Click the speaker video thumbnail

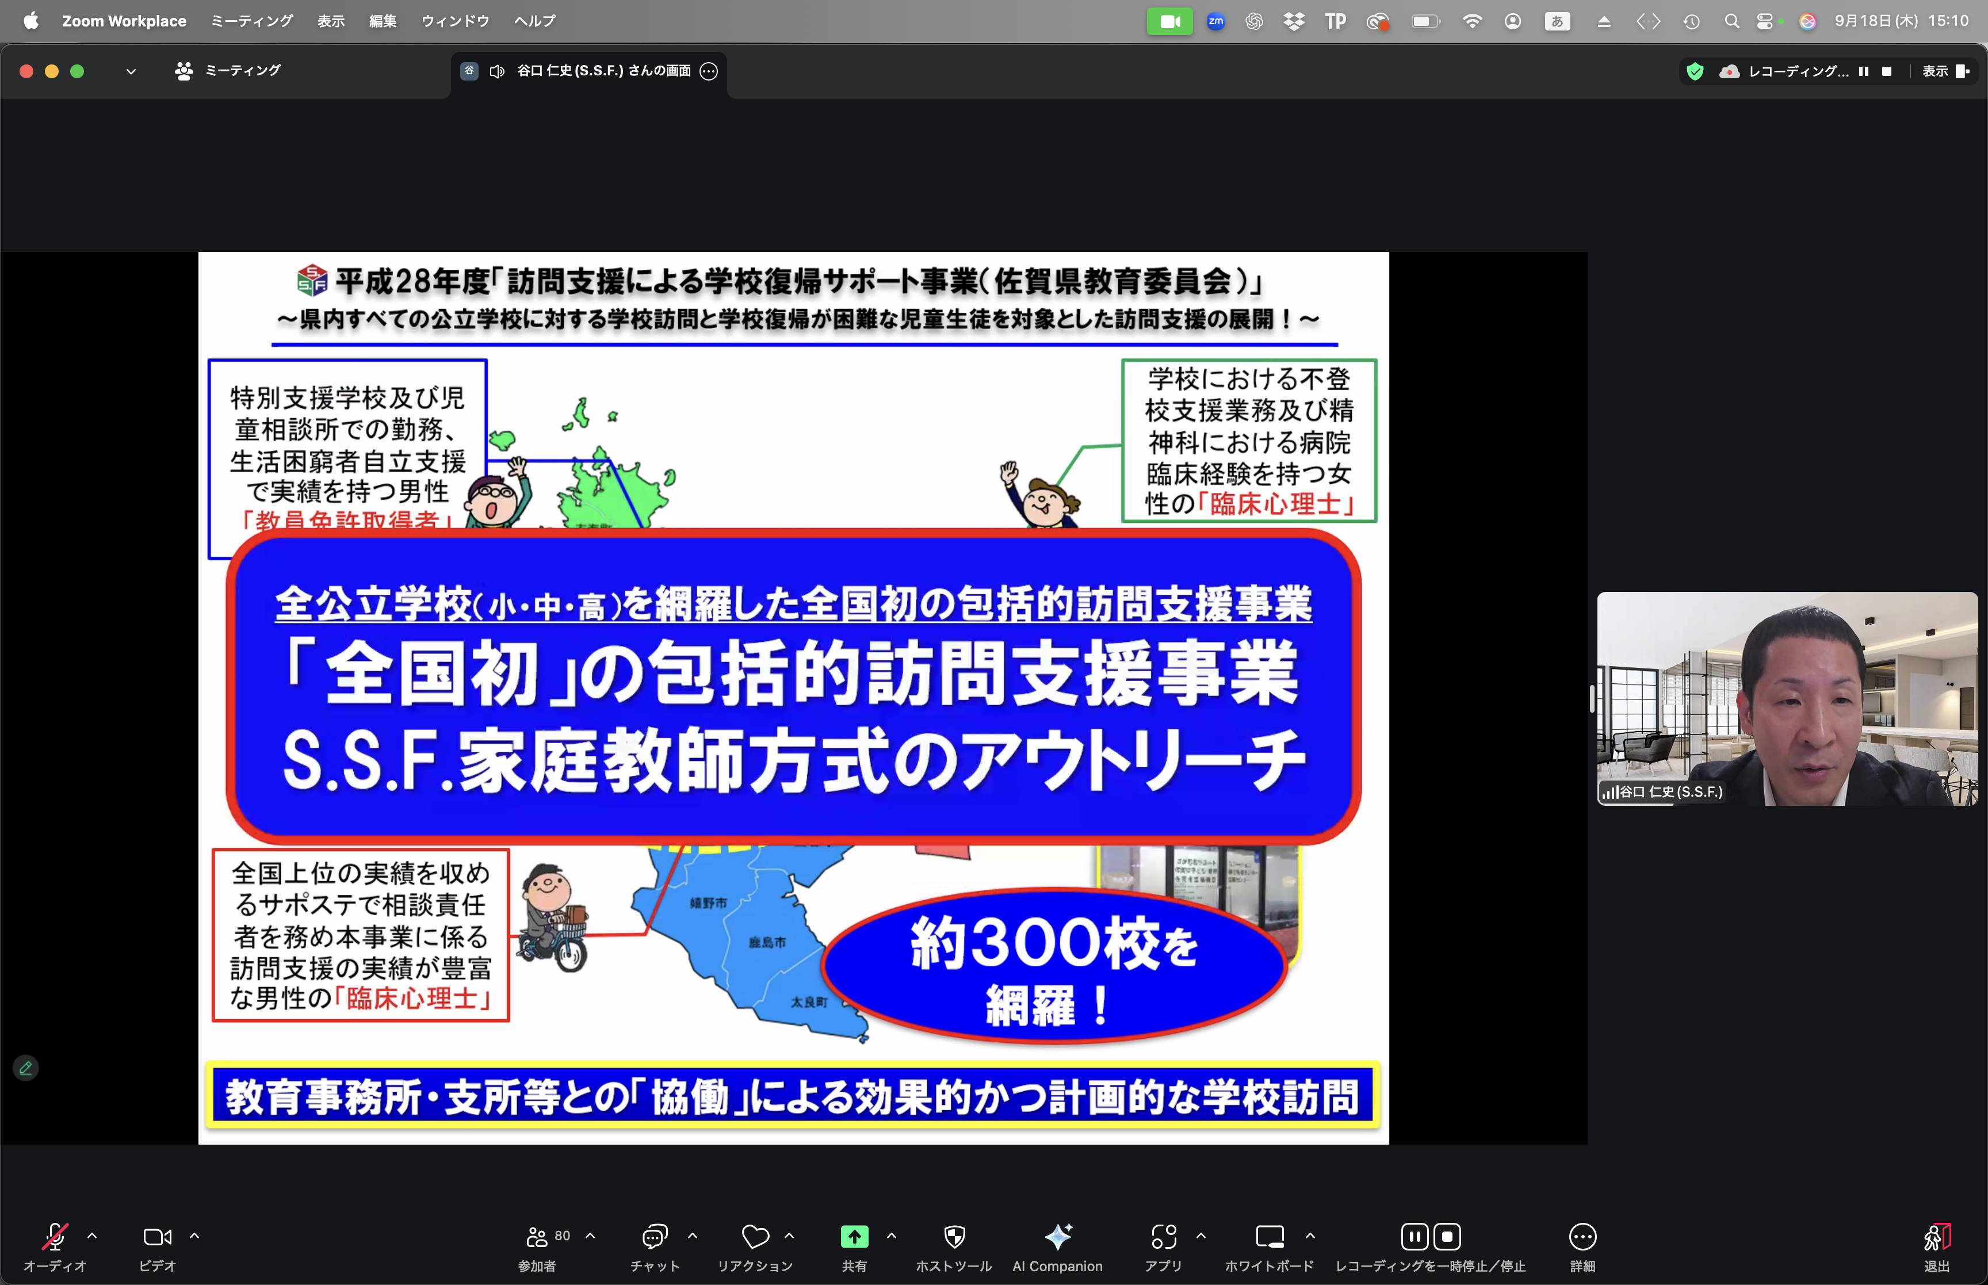coord(1786,698)
